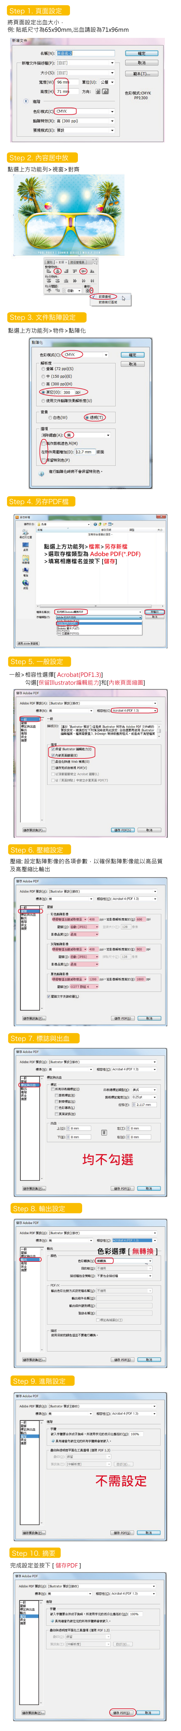Open 色彩模式 CMYK dropdown in 新增文件 dialog

pos(85,112)
